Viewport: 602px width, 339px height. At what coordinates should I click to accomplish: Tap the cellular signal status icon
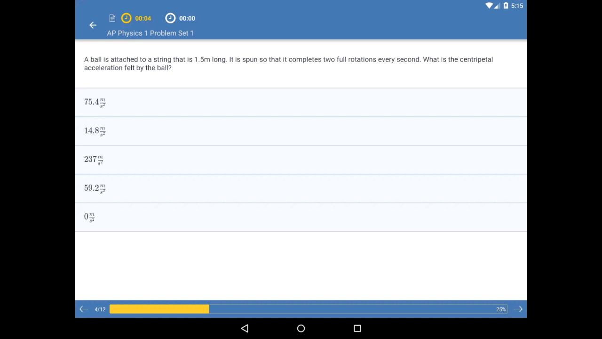pyautogui.click(x=497, y=6)
